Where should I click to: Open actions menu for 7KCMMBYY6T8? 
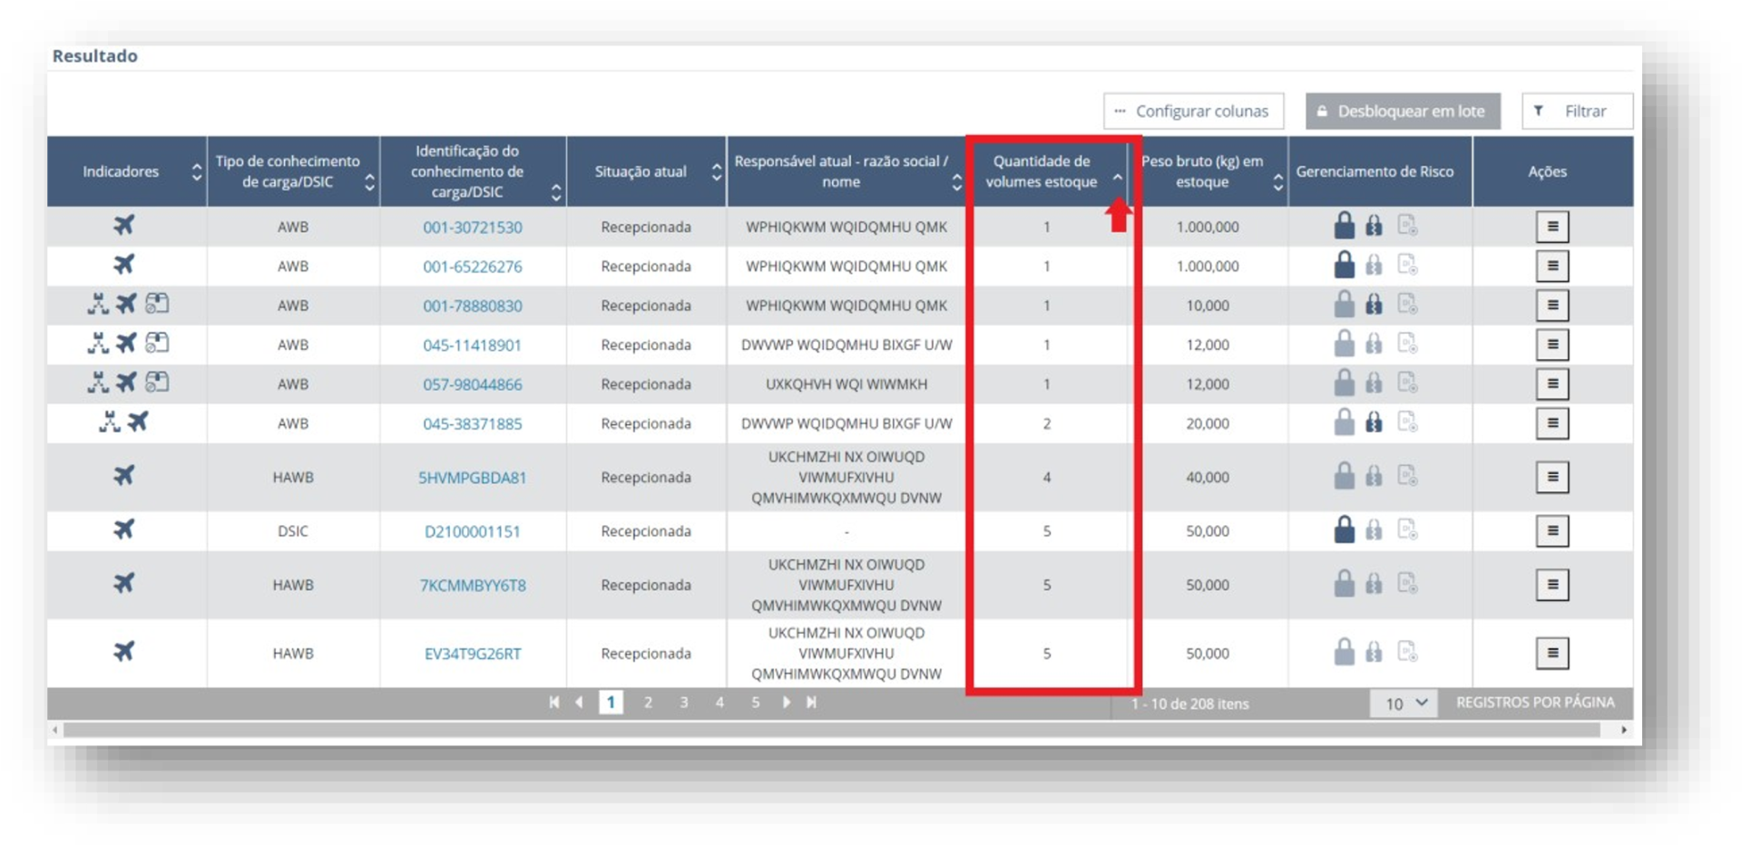[1552, 585]
